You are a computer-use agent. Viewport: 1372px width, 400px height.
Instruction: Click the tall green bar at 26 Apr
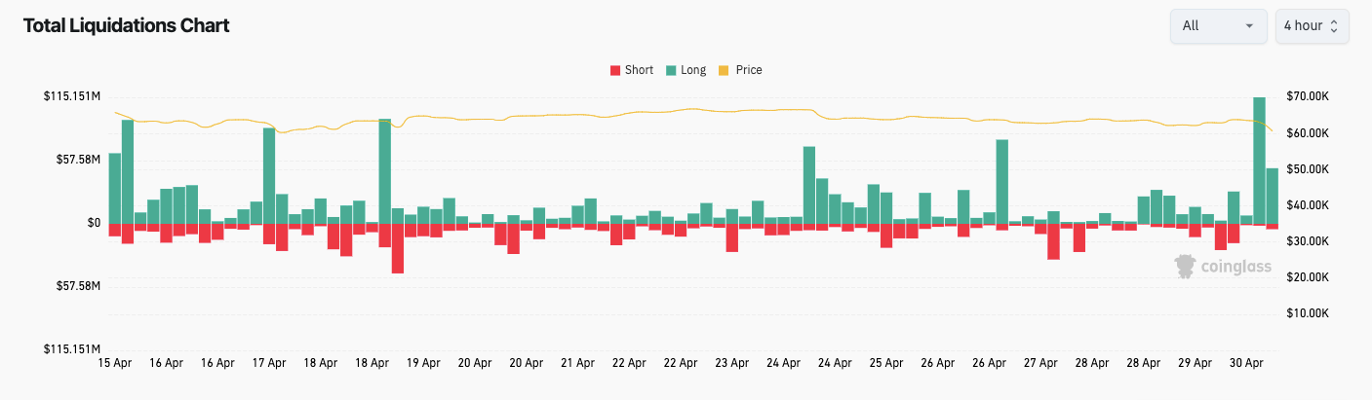pos(1002,182)
